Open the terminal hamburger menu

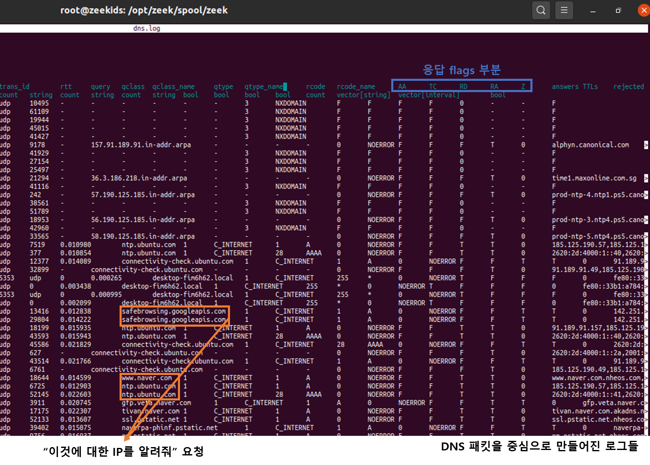(564, 10)
